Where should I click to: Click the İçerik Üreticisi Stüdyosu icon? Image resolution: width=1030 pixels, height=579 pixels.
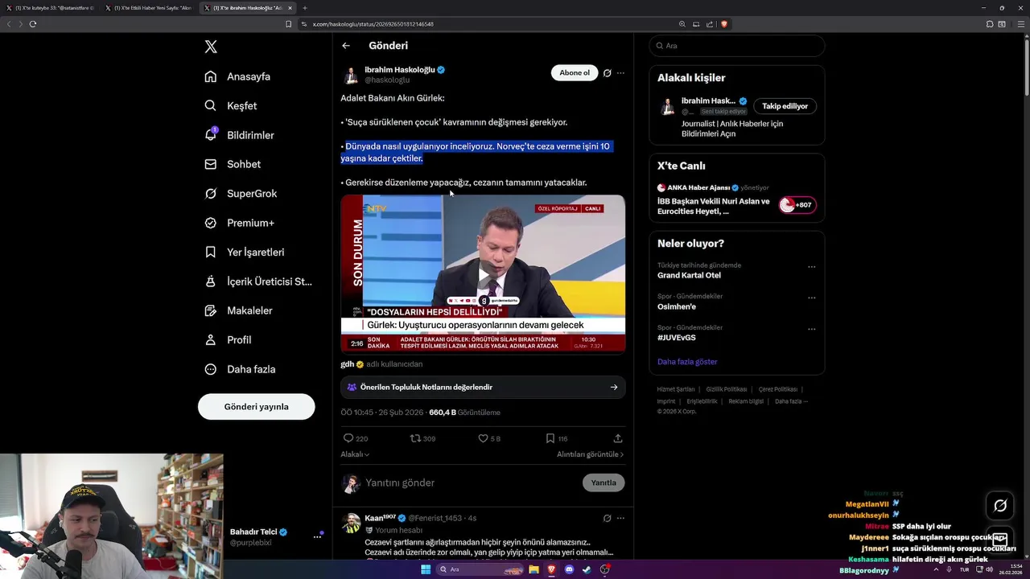[x=211, y=281]
